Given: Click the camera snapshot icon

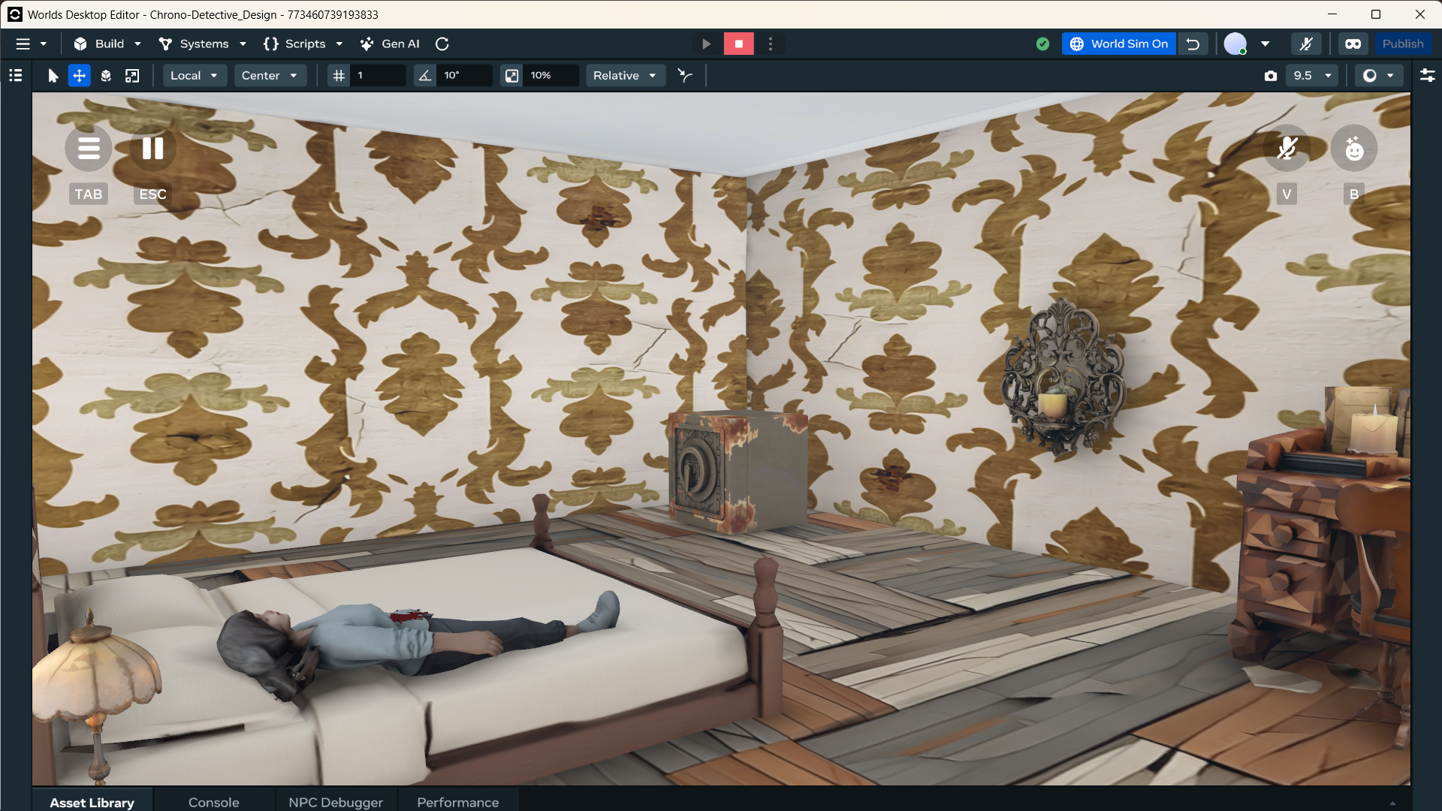Looking at the screenshot, I should click(x=1270, y=76).
